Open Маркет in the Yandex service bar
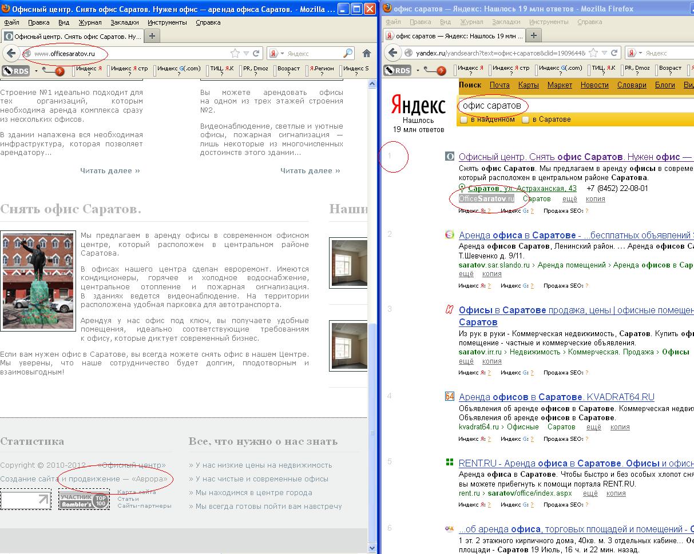 tap(560, 85)
